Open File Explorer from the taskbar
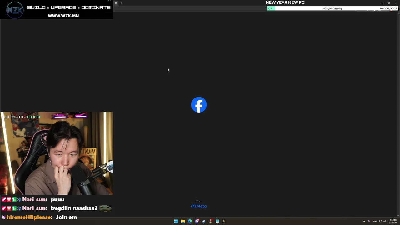 pyautogui.click(x=183, y=221)
